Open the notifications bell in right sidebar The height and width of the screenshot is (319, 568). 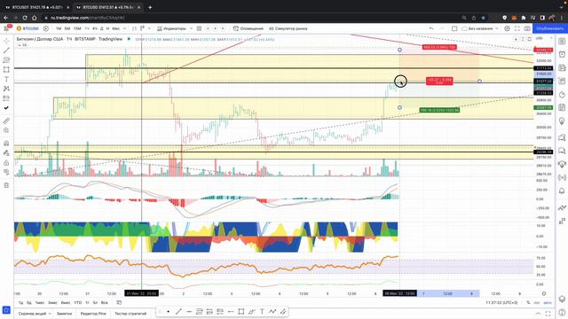coord(562,191)
